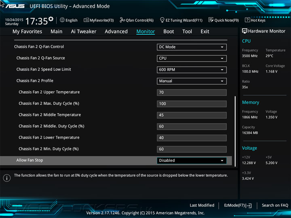Image resolution: width=291 pixels, height=218 pixels.
Task: Open MyFavorite(F3) list icon
Action: click(86, 20)
